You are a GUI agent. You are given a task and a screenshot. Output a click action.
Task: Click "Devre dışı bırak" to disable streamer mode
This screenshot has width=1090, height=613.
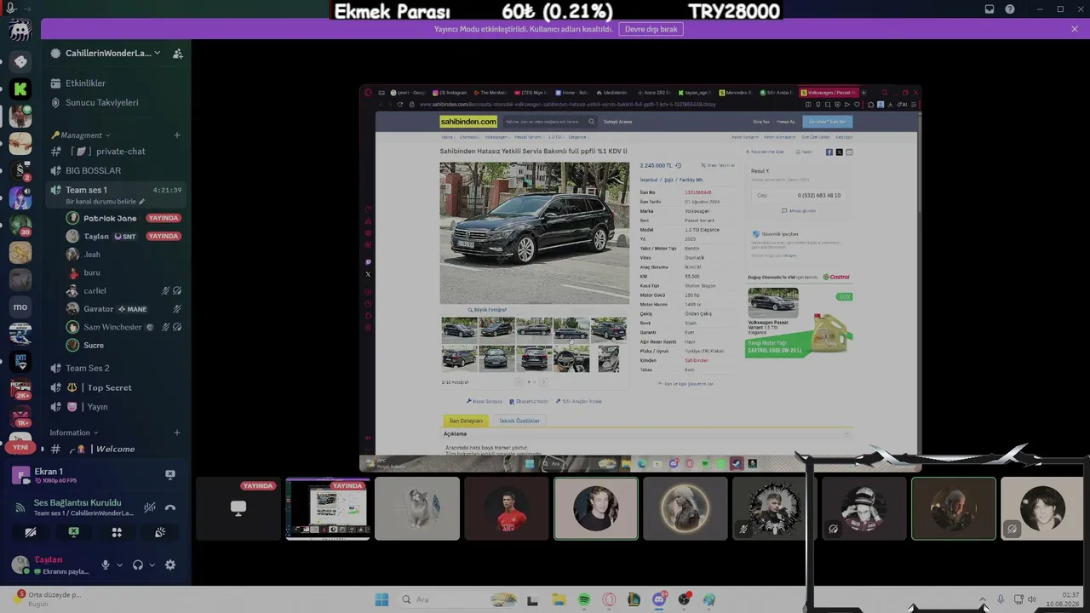(x=651, y=29)
